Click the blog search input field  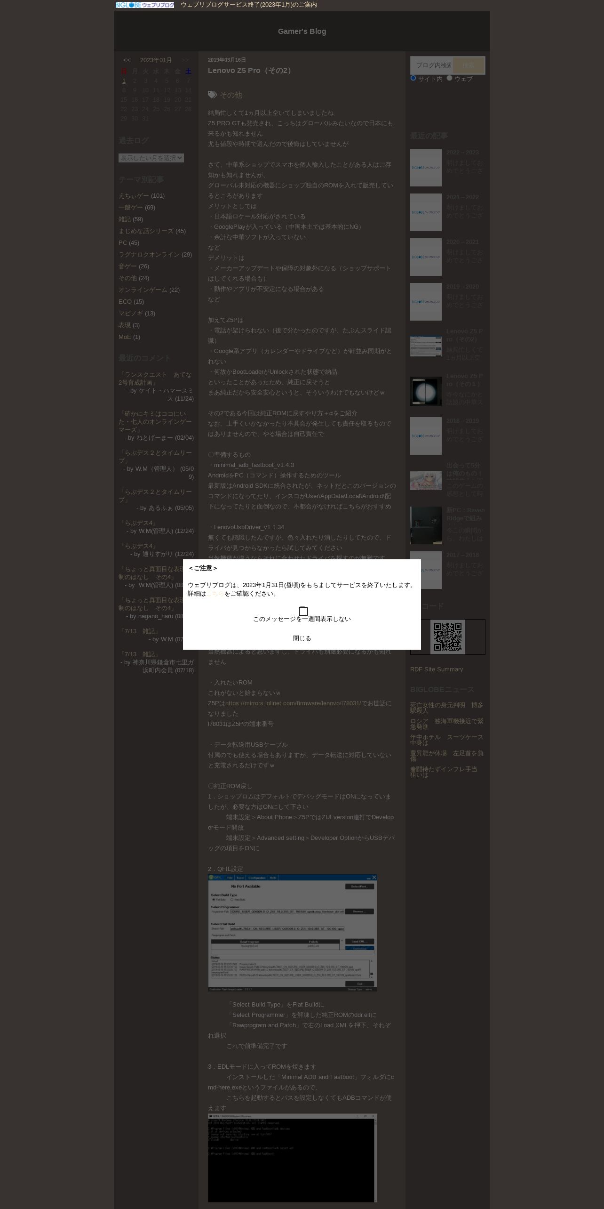tap(433, 65)
